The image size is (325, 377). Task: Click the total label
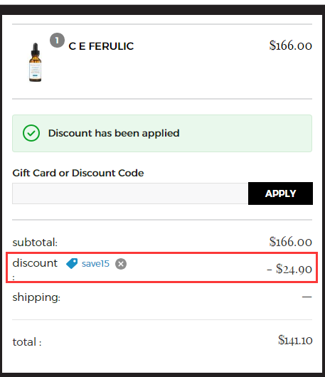[x=27, y=342]
